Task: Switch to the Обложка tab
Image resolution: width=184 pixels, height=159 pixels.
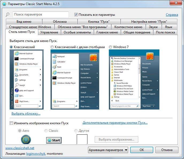Action: (60, 22)
